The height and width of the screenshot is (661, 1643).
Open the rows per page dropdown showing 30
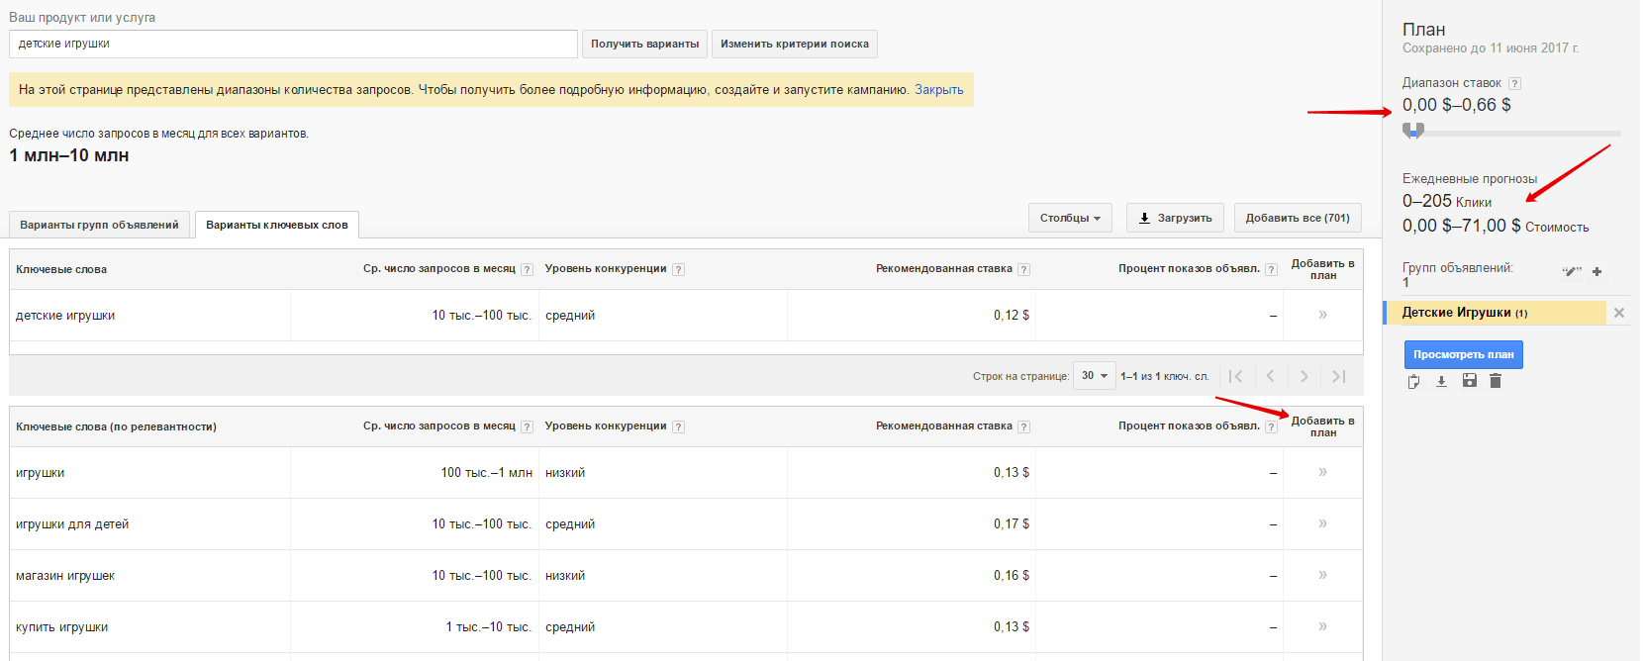1094,376
